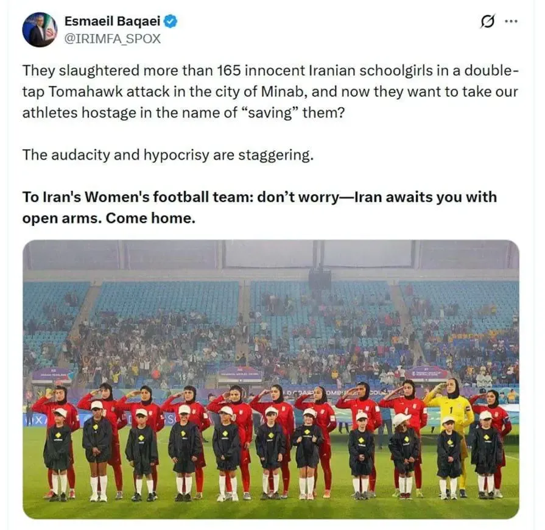Image resolution: width=545 pixels, height=530 pixels.
Task: Click the bold words 'Come home.'
Action: pyautogui.click(x=150, y=219)
